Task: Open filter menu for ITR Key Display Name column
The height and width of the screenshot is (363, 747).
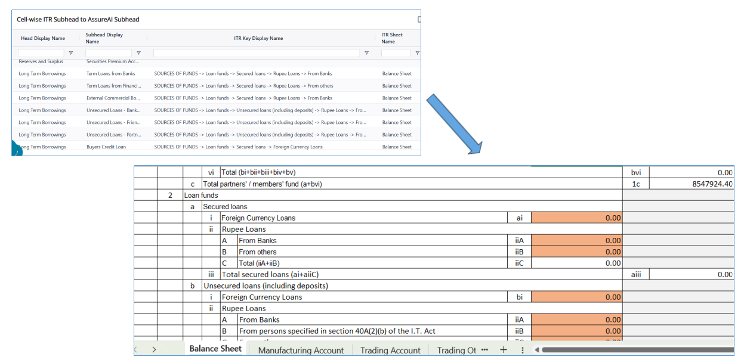Action: coord(366,53)
